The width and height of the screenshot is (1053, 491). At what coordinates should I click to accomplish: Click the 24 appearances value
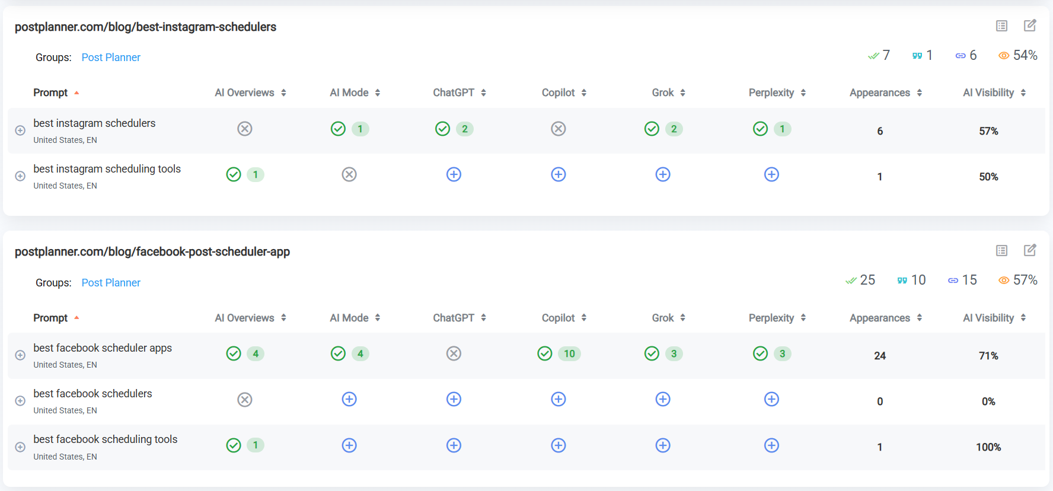(880, 356)
